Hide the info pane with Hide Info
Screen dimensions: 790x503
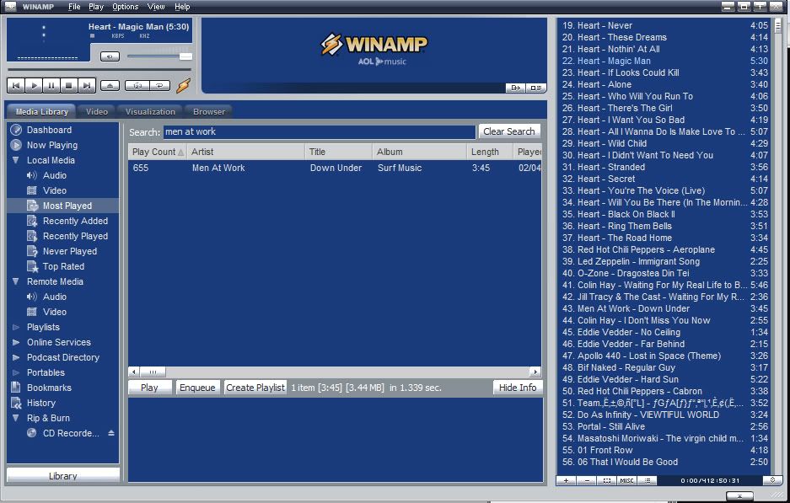click(x=518, y=388)
